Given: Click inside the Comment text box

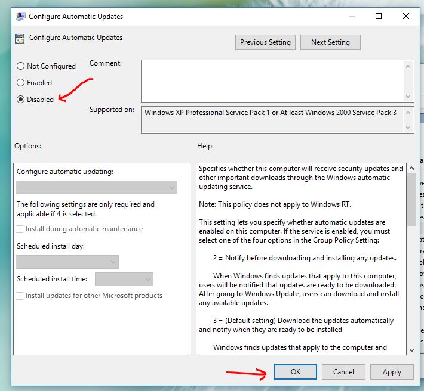Looking at the screenshot, I should pos(272,80).
